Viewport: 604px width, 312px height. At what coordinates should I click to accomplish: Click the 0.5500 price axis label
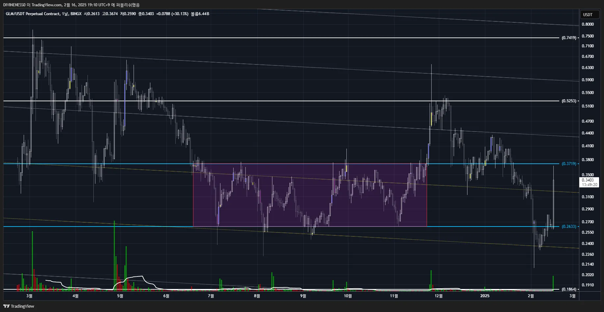588,93
